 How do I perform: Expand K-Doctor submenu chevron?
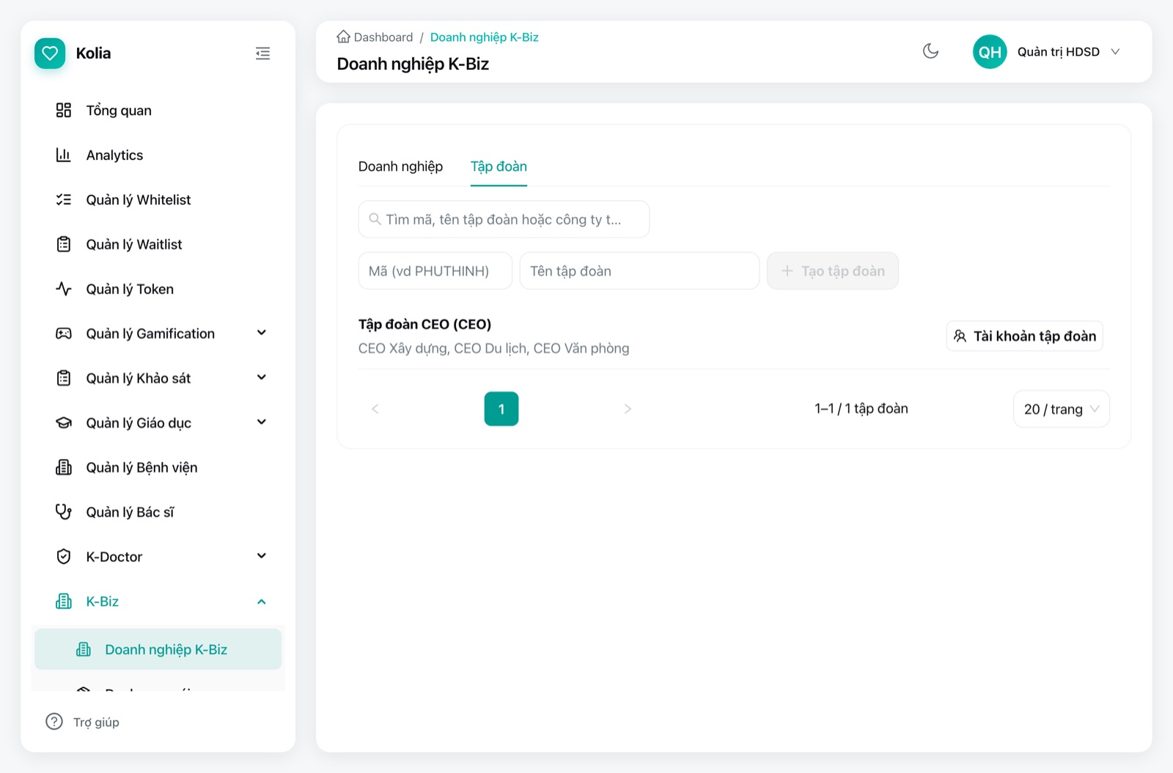coord(262,556)
